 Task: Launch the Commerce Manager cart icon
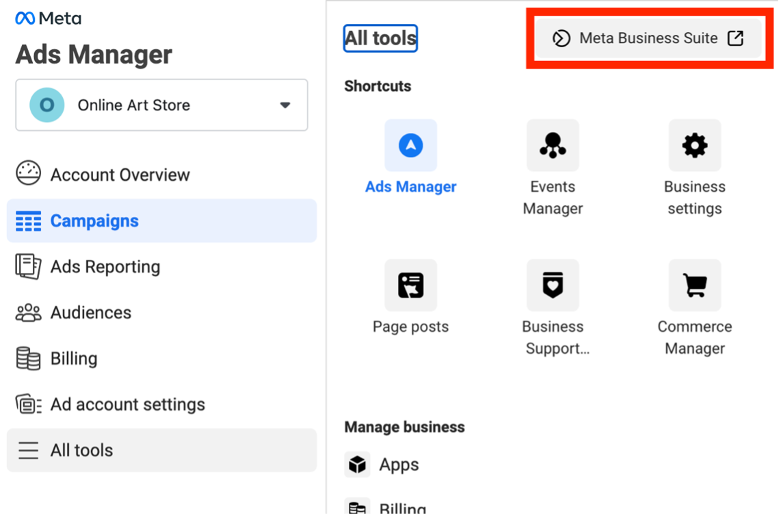(694, 285)
